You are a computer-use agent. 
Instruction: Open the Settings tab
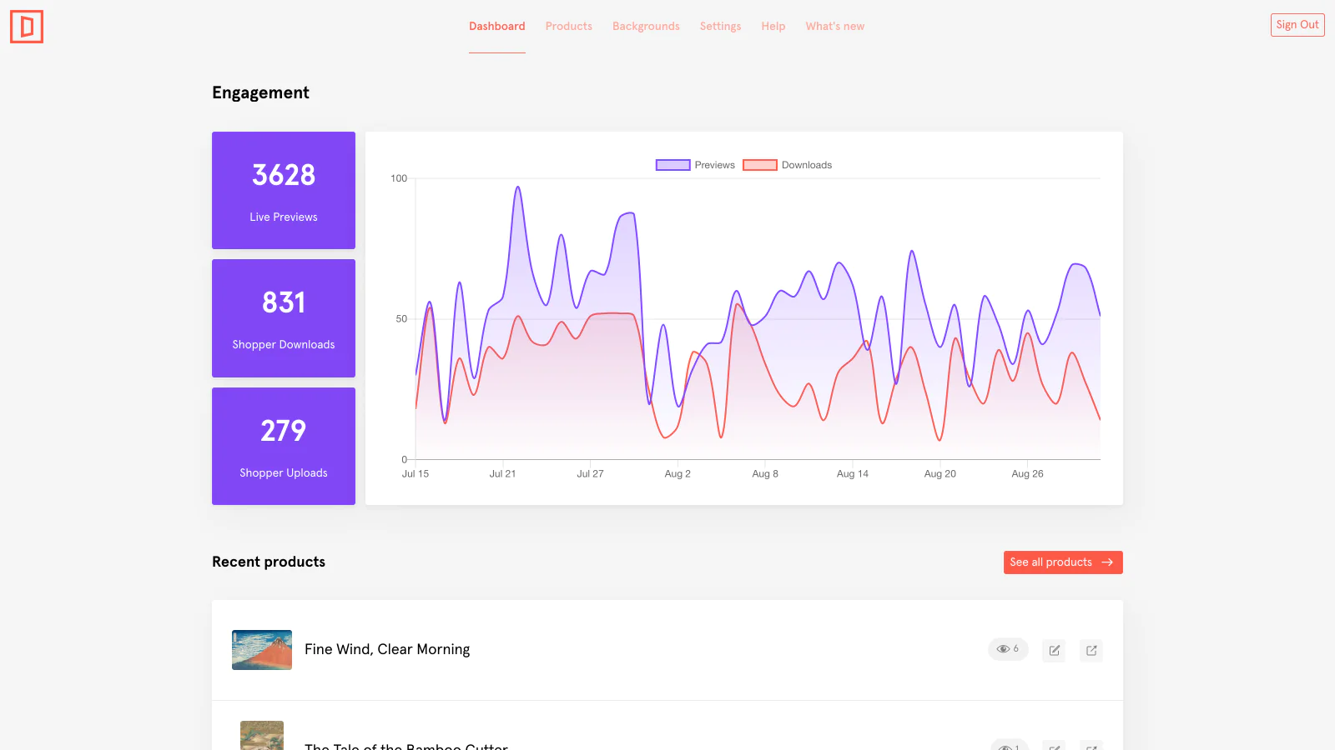pos(720,27)
